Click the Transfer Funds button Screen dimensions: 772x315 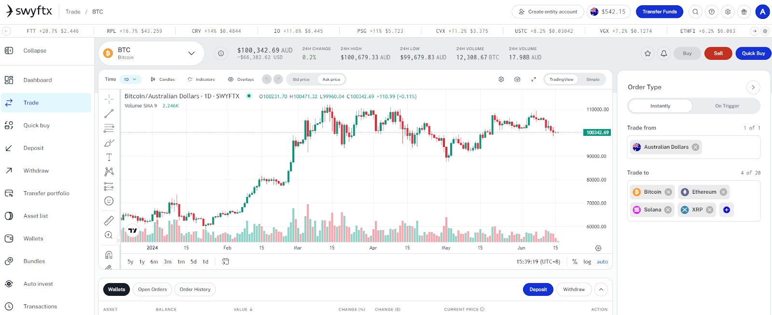(659, 12)
